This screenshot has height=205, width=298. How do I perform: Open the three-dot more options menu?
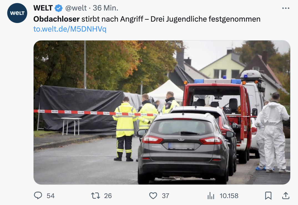286,8
